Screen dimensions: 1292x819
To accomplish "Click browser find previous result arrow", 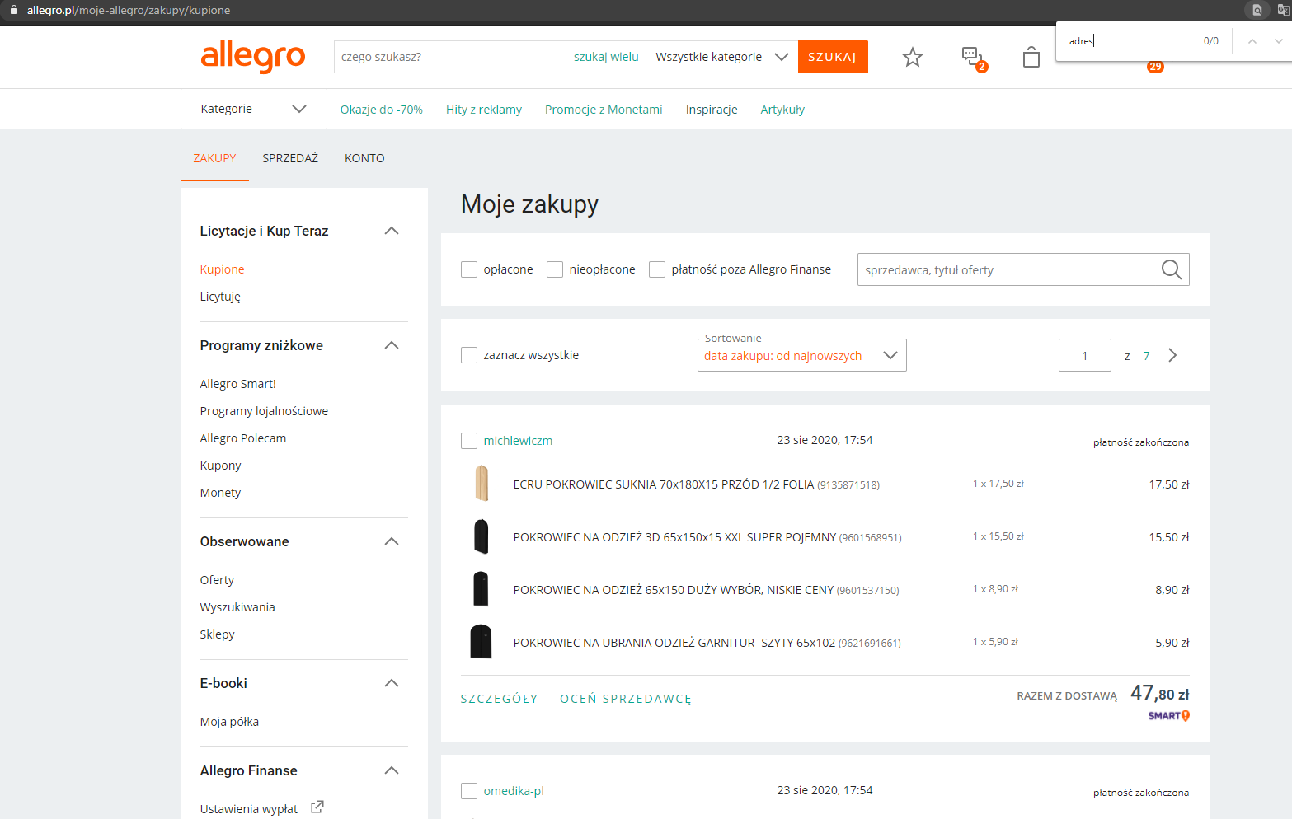I will (x=1252, y=41).
